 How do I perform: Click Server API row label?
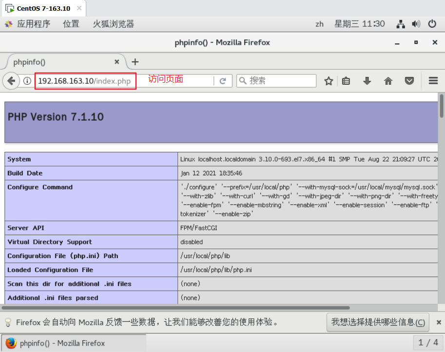[26, 228]
